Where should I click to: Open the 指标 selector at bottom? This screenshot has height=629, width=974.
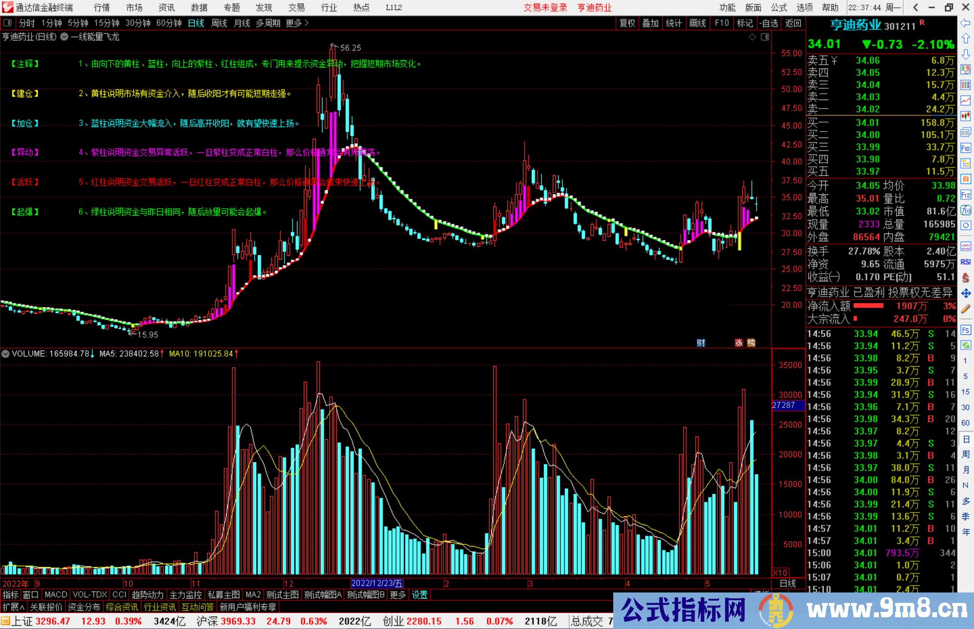(x=10, y=595)
